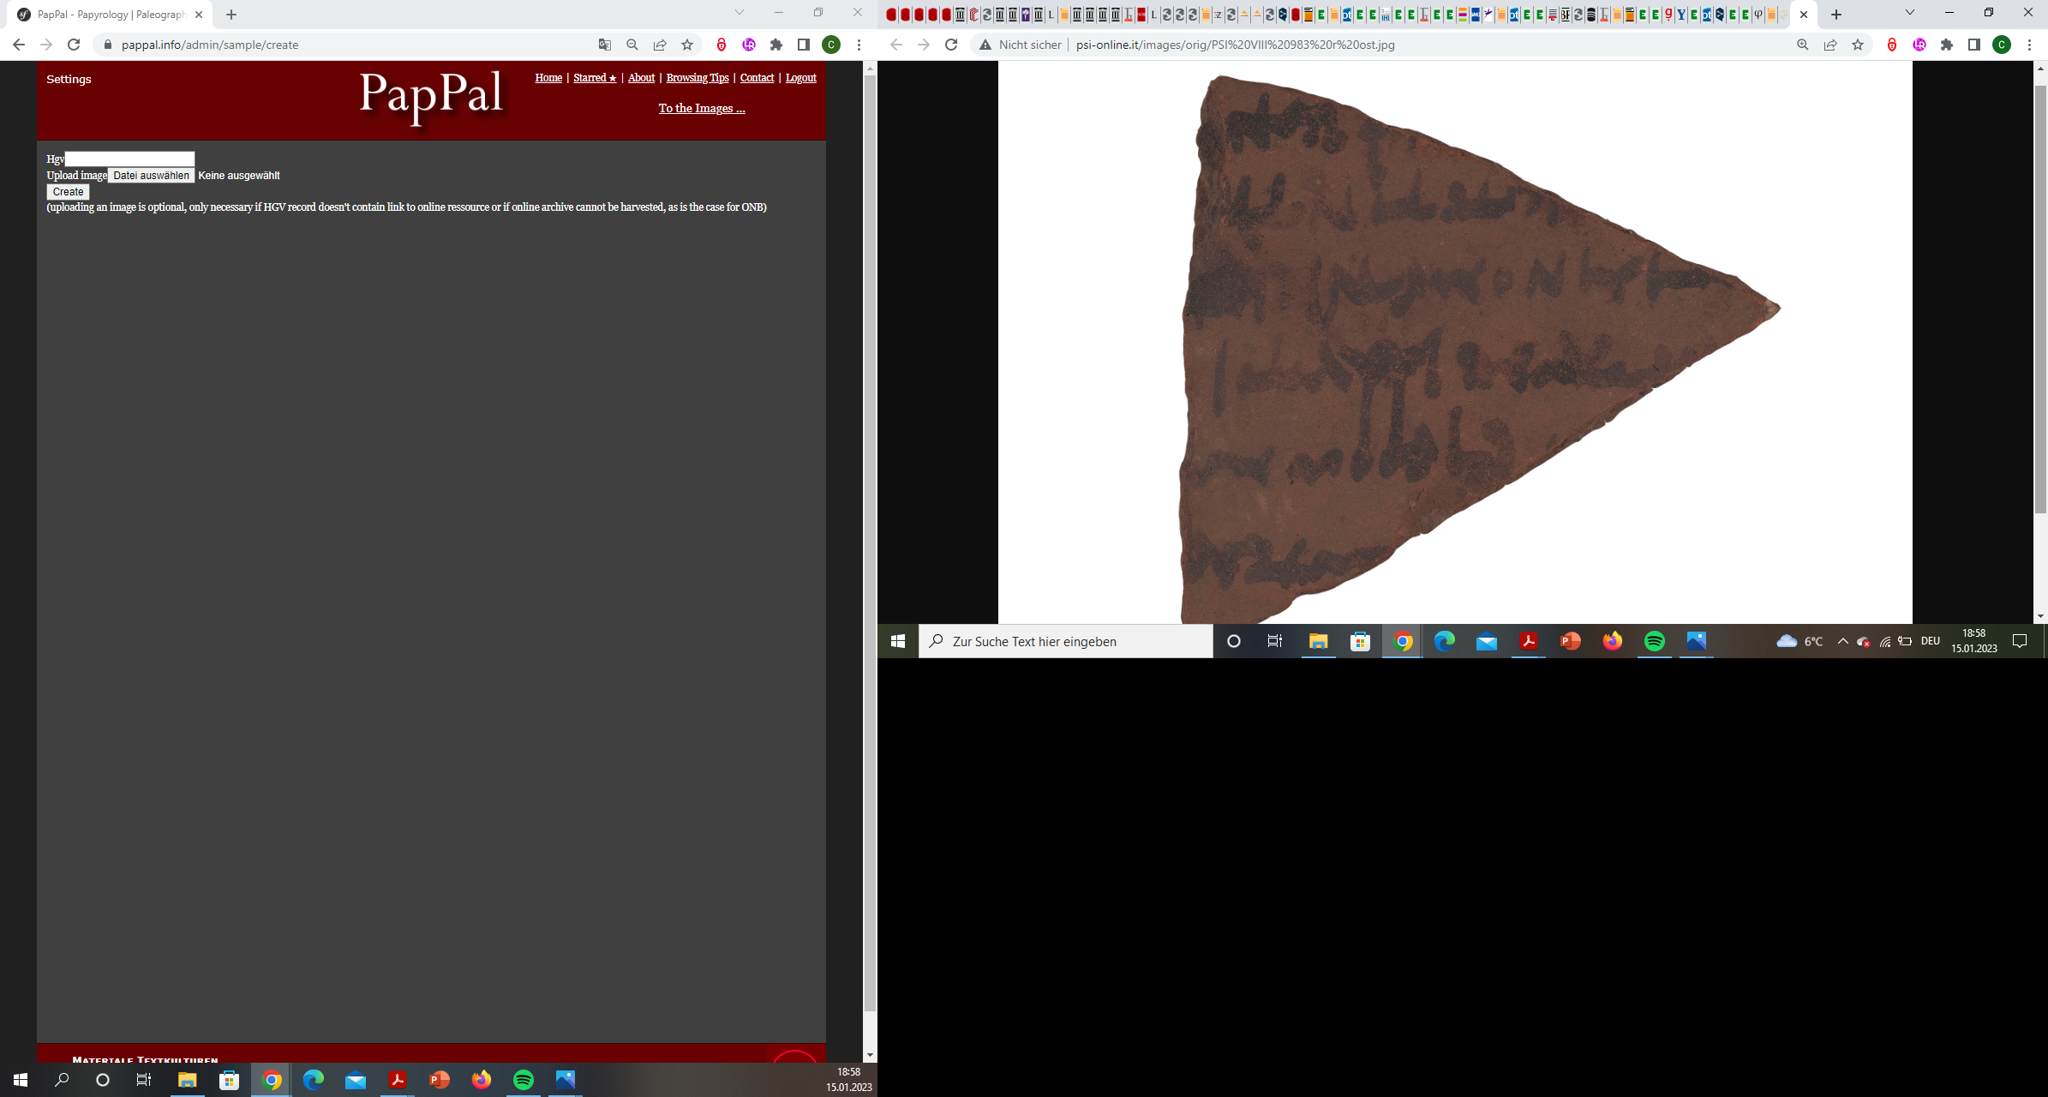
Task: Open Extensions puzzle icon in left browser
Action: tap(776, 45)
